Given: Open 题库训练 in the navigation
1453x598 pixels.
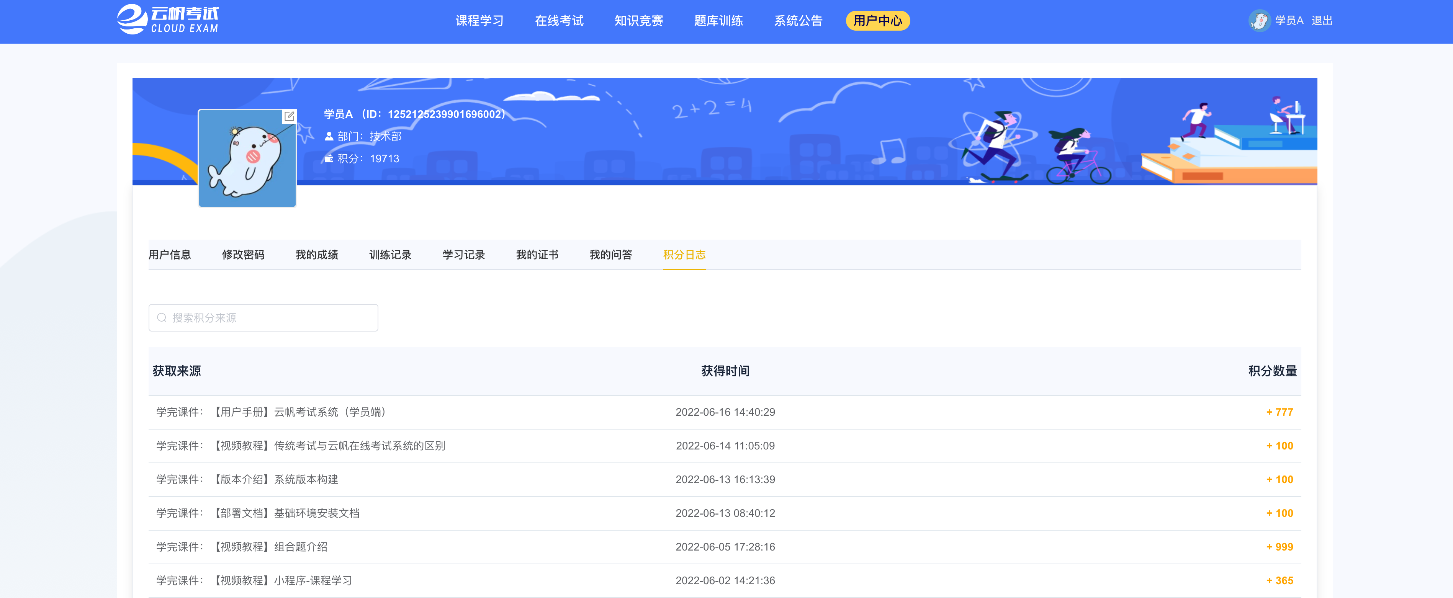Looking at the screenshot, I should coord(718,21).
